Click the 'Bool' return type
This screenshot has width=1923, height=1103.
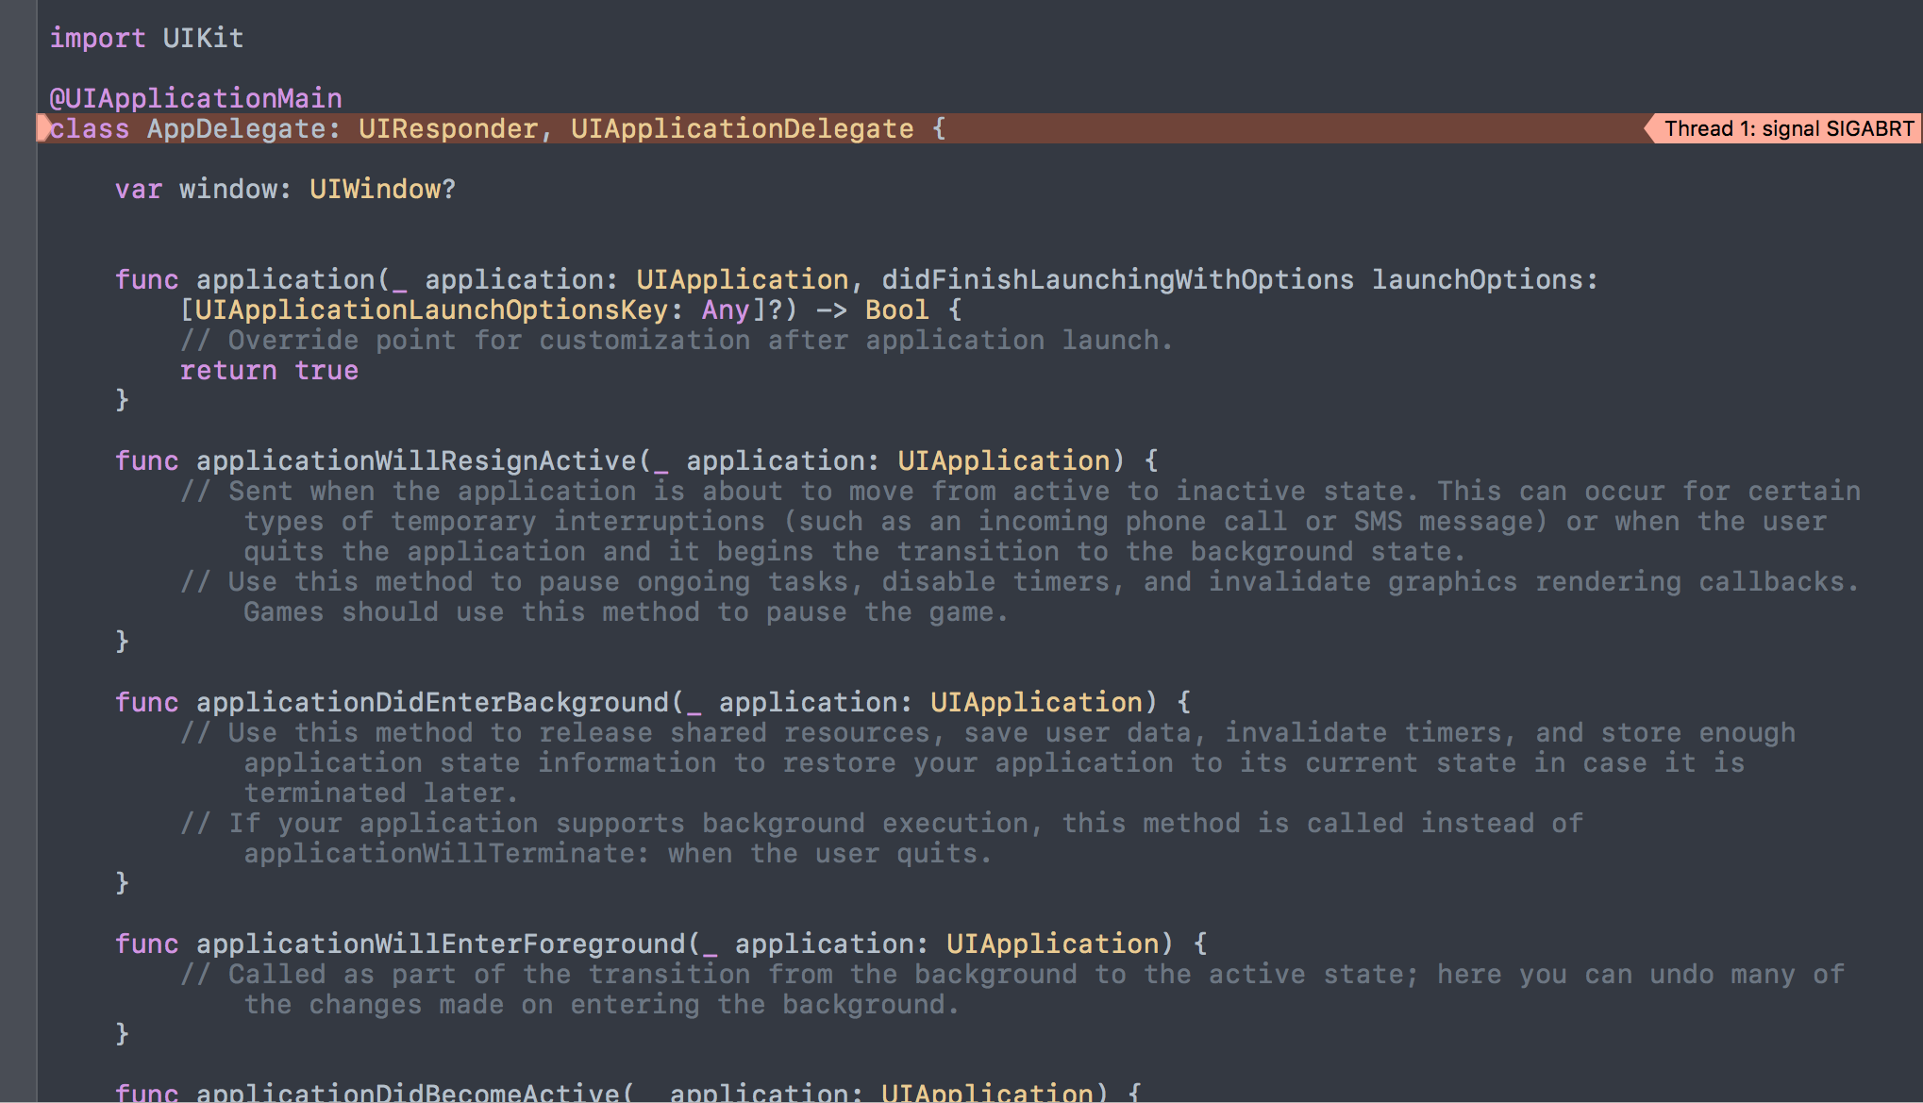pyautogui.click(x=896, y=309)
